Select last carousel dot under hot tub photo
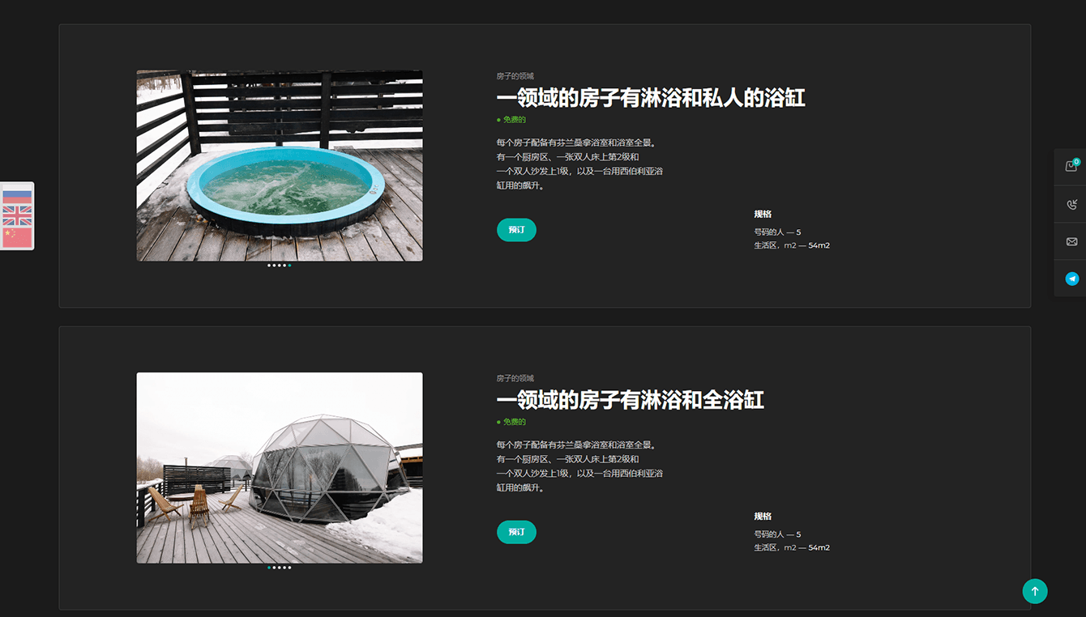Viewport: 1086px width, 617px height. (289, 266)
